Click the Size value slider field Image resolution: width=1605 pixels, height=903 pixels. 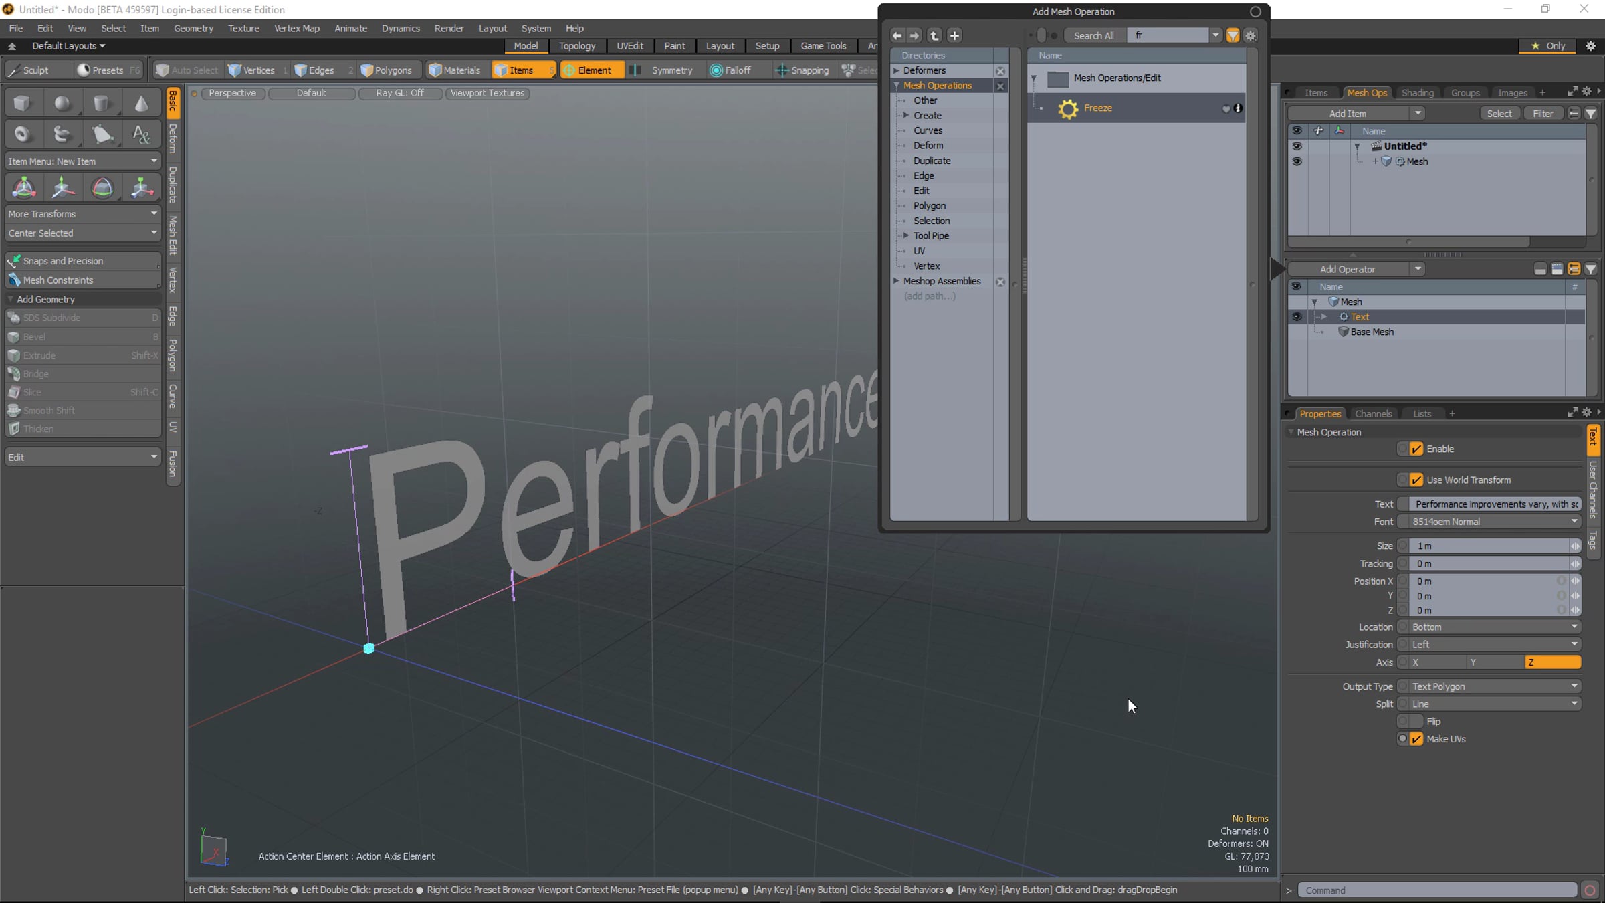1489,546
